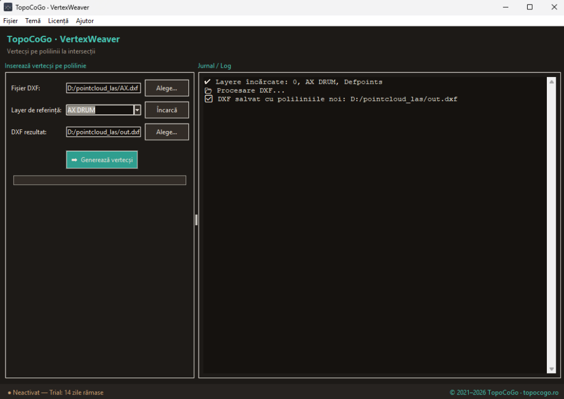Click the orange dot status indicator

click(x=9, y=393)
